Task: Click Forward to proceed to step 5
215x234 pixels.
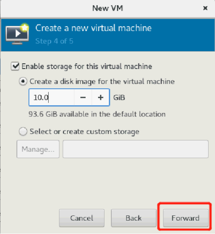Action: tap(185, 218)
